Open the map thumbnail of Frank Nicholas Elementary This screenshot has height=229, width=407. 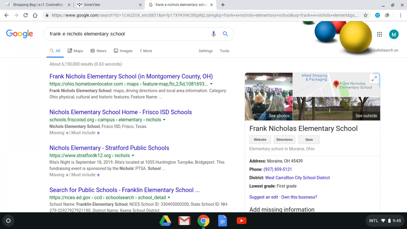point(336,85)
